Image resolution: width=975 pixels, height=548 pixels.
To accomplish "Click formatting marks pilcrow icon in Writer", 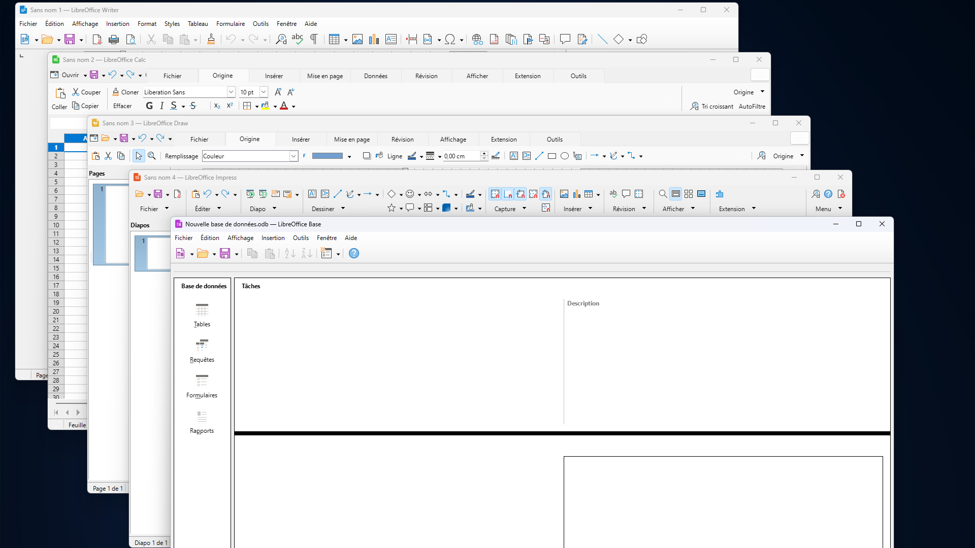I will point(314,39).
